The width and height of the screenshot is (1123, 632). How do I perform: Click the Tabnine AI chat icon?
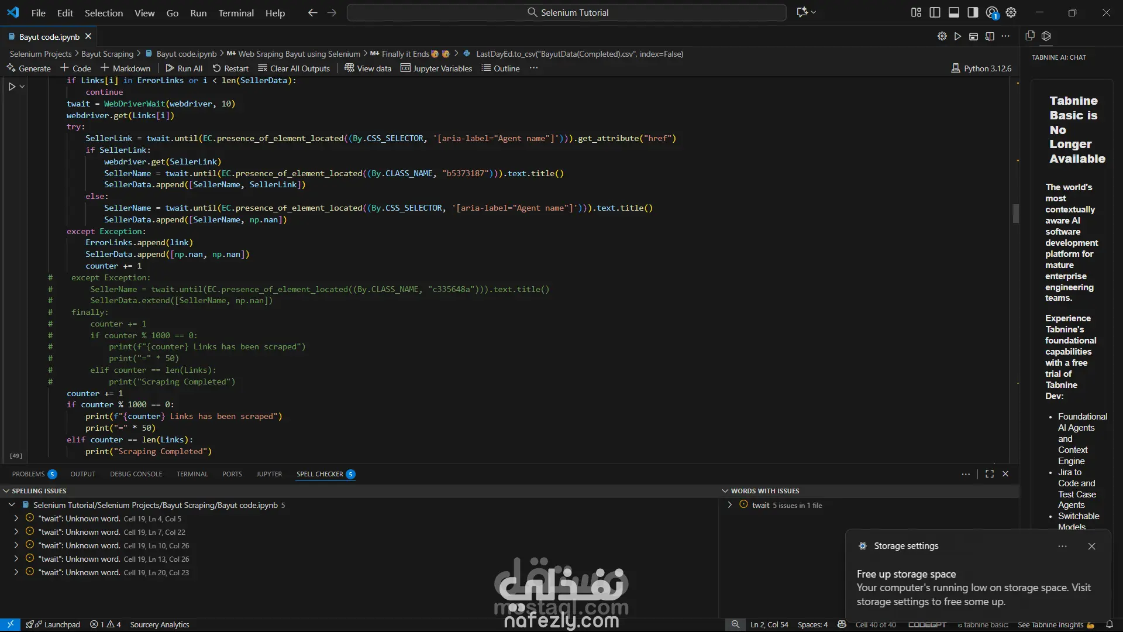click(1046, 36)
